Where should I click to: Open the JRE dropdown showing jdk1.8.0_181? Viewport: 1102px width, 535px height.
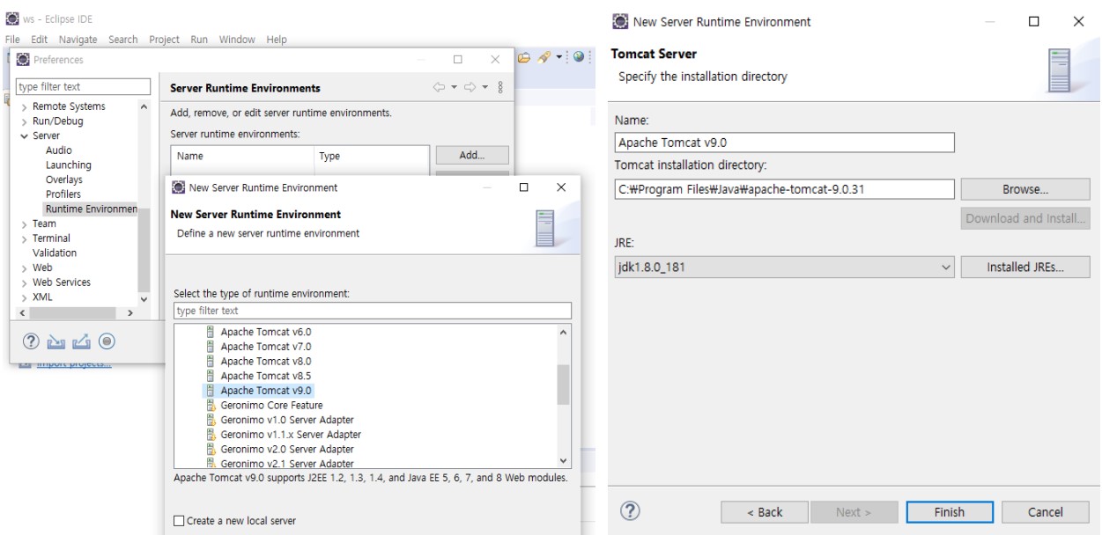click(784, 267)
